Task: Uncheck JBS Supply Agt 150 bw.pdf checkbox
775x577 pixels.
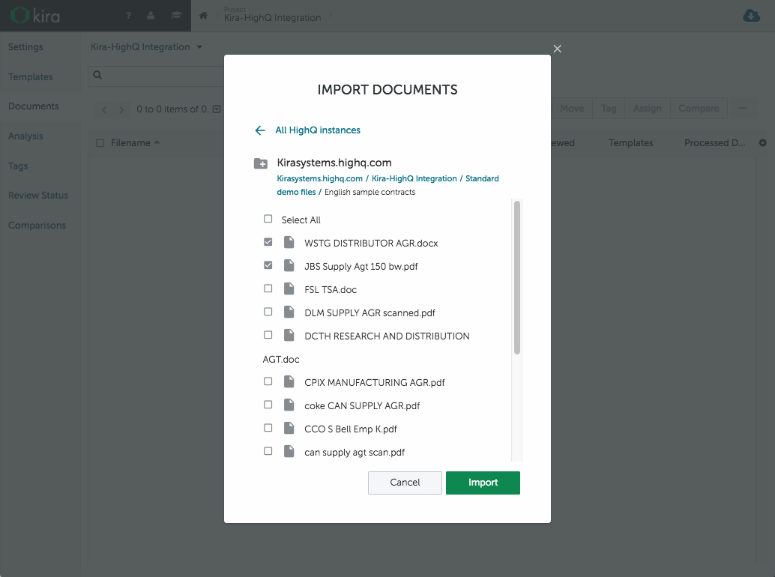Action: (x=268, y=265)
